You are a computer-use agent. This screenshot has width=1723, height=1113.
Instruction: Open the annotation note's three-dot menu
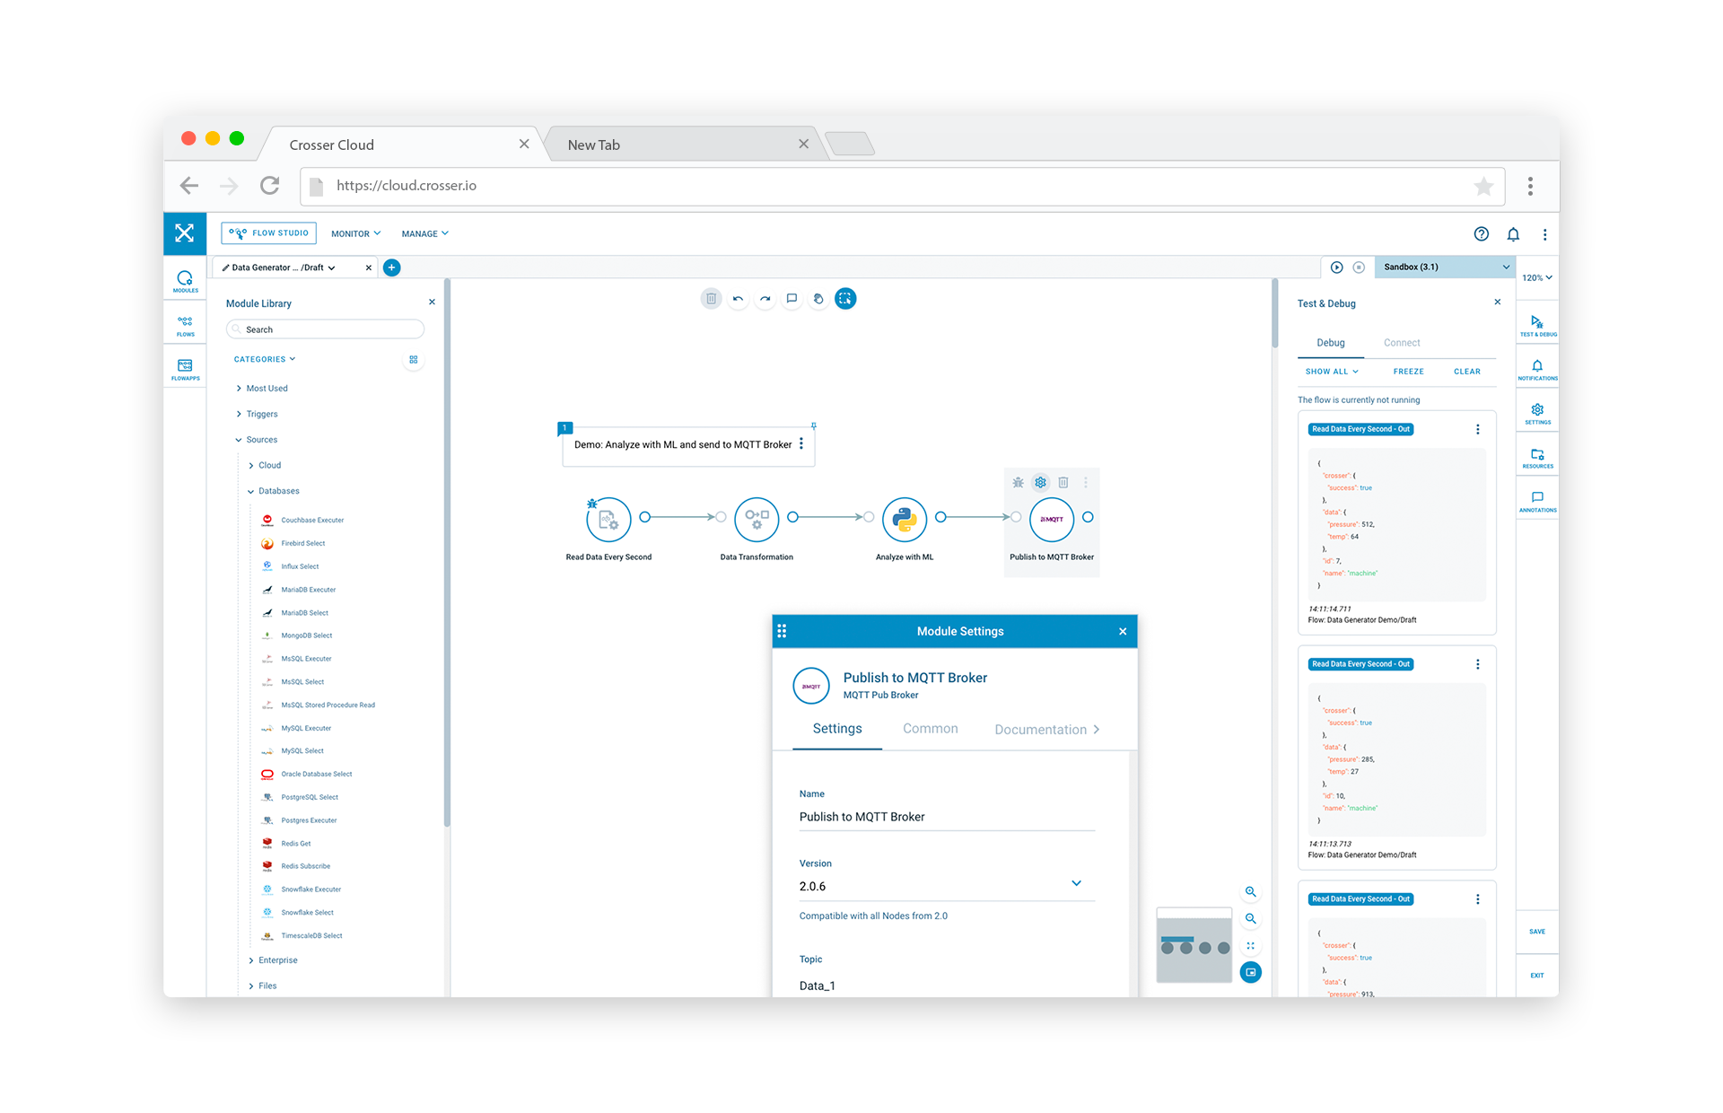click(x=801, y=444)
